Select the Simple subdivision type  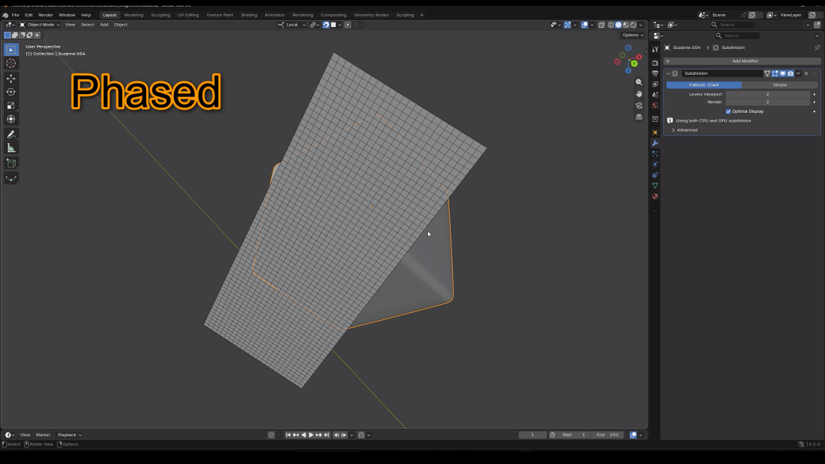click(780, 85)
